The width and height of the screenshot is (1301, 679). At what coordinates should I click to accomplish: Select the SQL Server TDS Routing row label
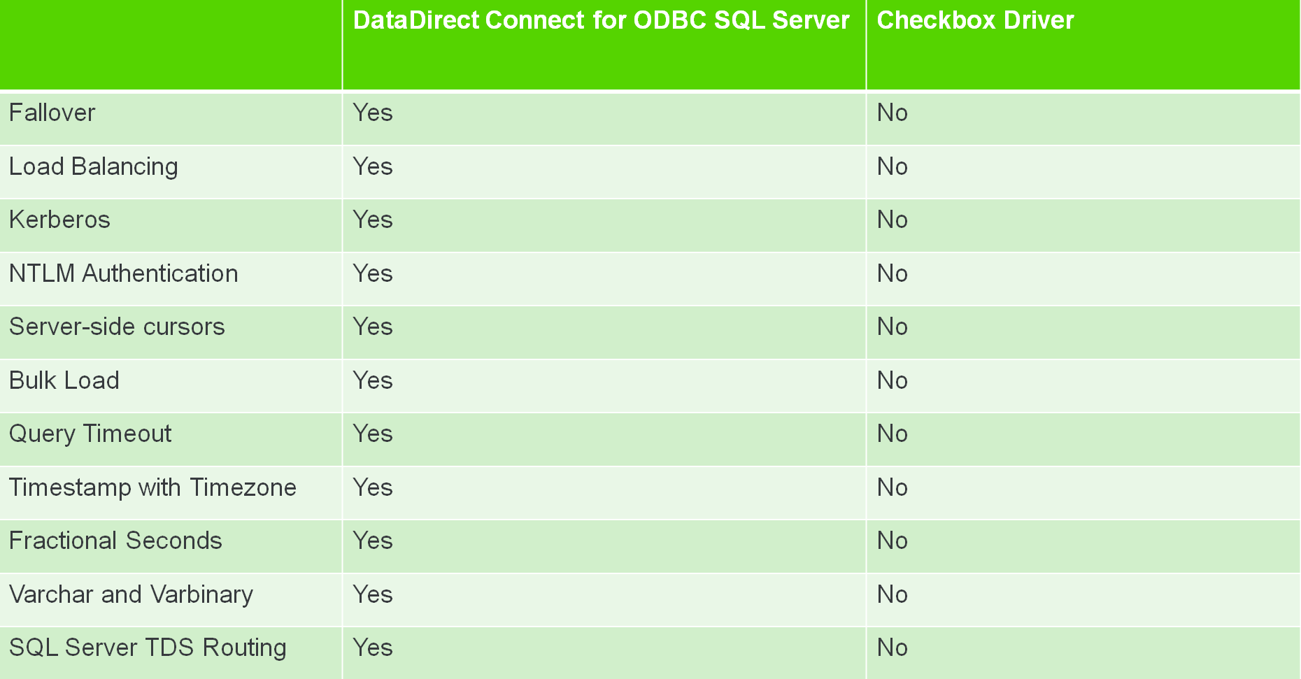[x=147, y=648]
